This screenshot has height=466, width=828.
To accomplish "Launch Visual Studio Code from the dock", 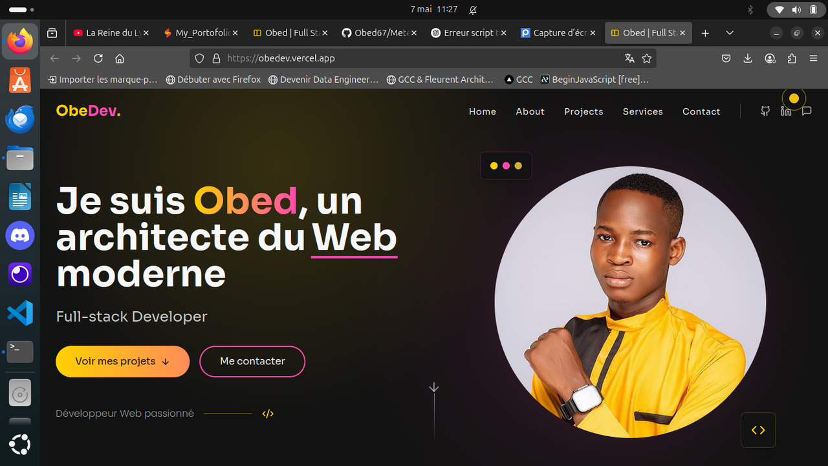I will [20, 313].
